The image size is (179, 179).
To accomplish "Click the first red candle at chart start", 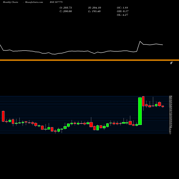I will pos(3,116).
